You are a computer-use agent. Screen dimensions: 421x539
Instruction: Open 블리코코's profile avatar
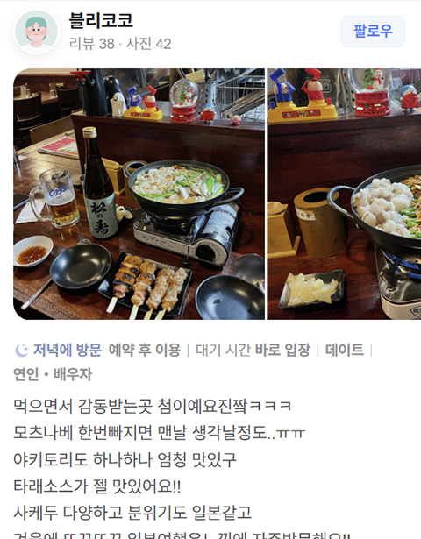(37, 32)
